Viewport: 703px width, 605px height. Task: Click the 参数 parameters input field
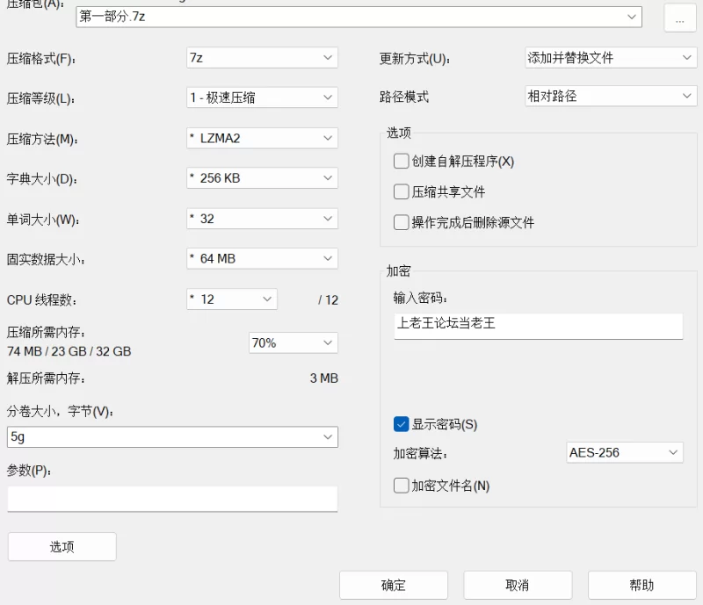172,499
